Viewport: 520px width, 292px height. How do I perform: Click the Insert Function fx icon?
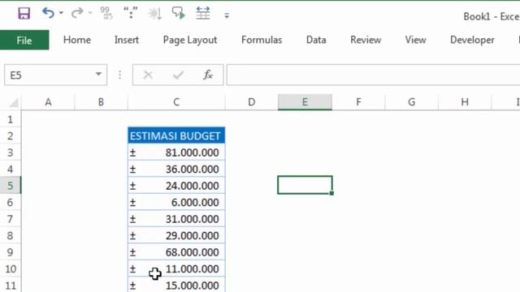208,75
